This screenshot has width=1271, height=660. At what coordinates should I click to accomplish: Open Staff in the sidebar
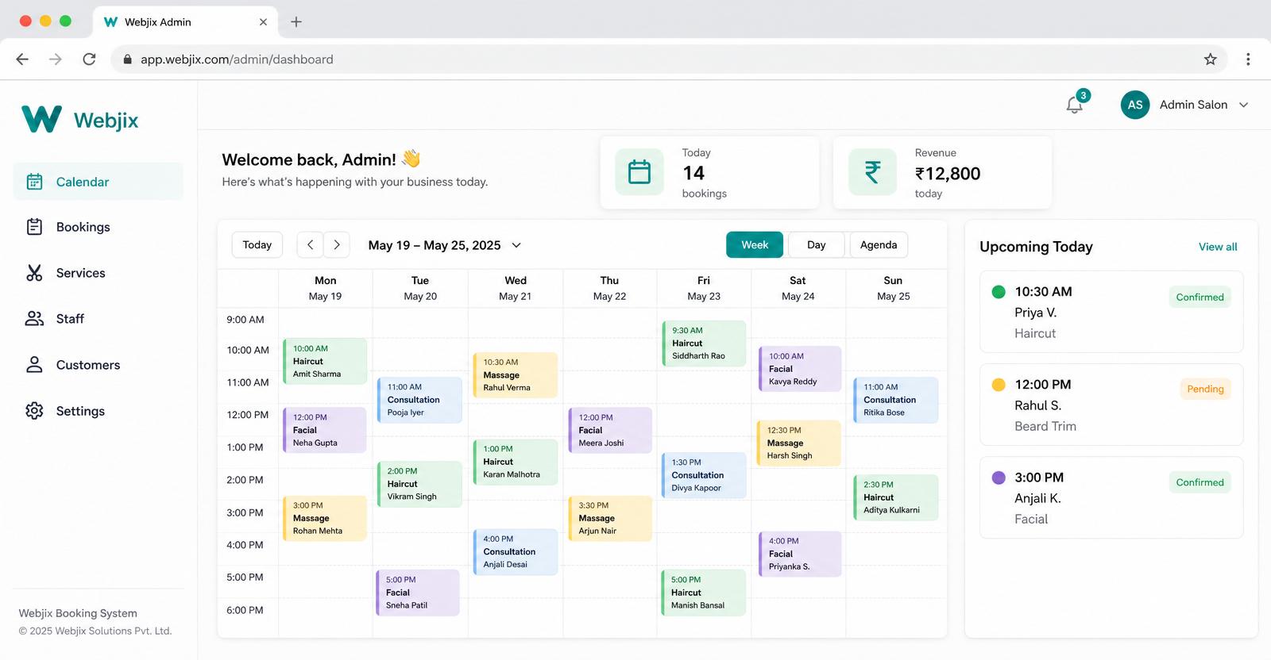pyautogui.click(x=99, y=319)
